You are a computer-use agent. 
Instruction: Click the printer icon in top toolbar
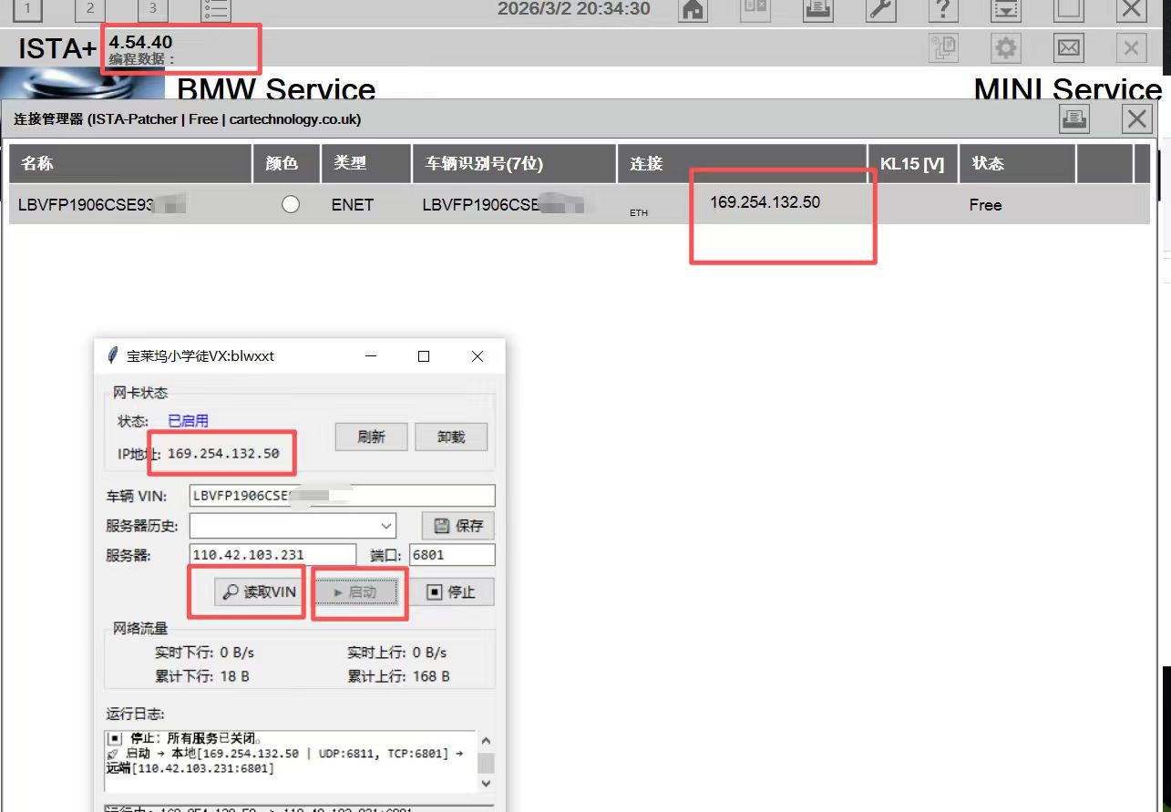point(817,10)
